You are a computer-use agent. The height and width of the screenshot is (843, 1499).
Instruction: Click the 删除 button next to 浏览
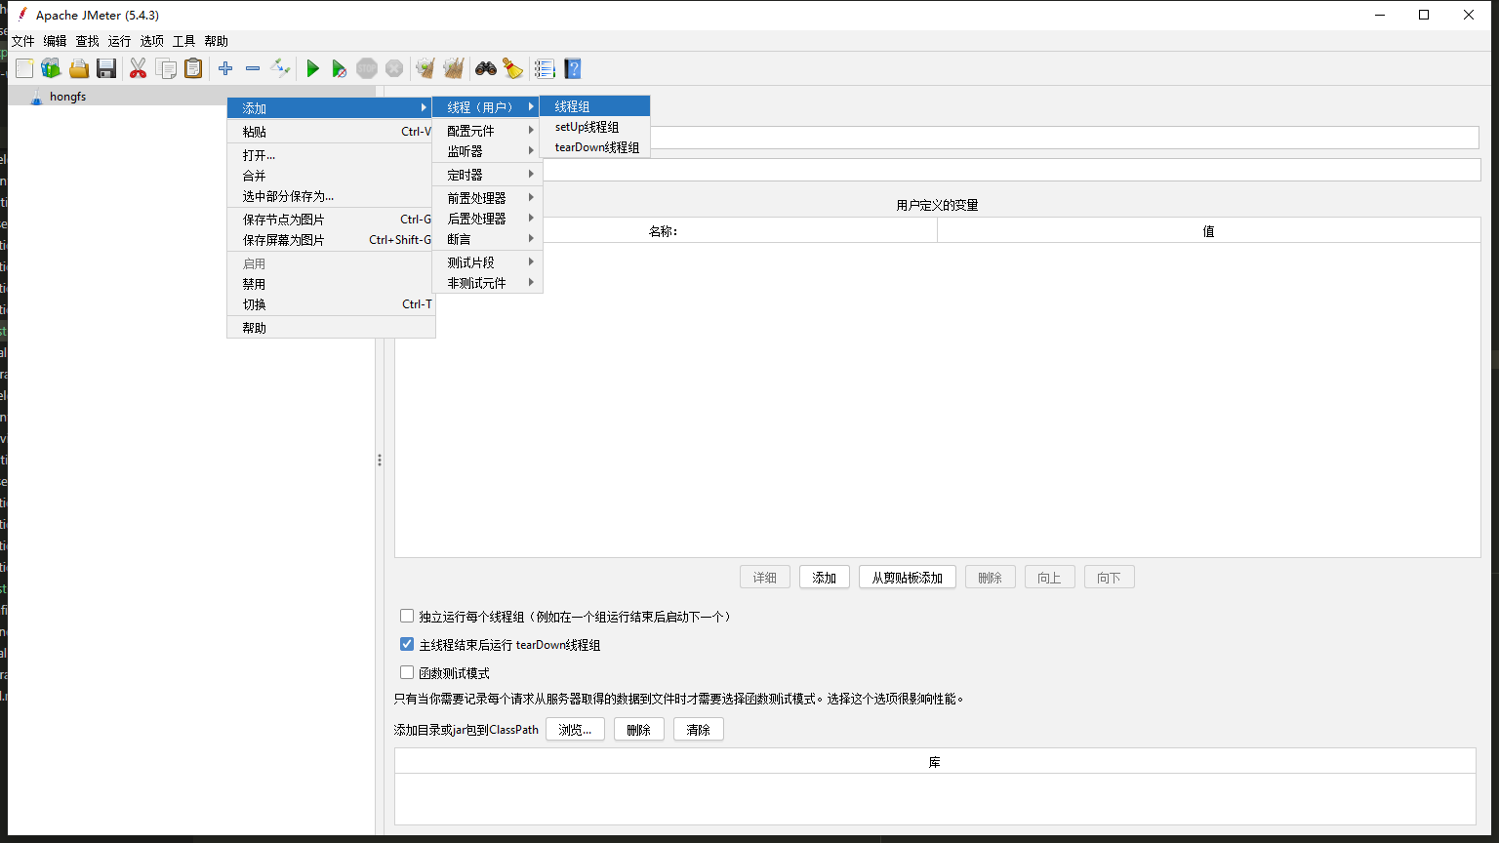pyautogui.click(x=639, y=730)
